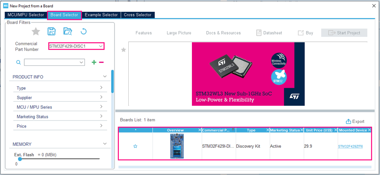The image size is (380, 175).
Task: Click the Start Project button
Action: pyautogui.click(x=344, y=33)
